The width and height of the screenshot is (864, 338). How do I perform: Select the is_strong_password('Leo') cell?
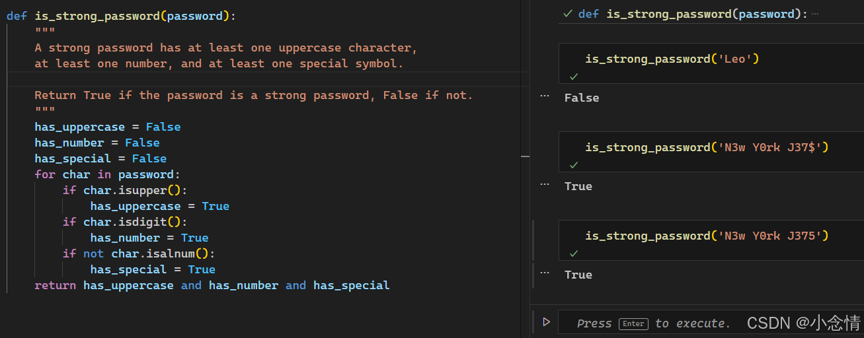pyautogui.click(x=711, y=63)
